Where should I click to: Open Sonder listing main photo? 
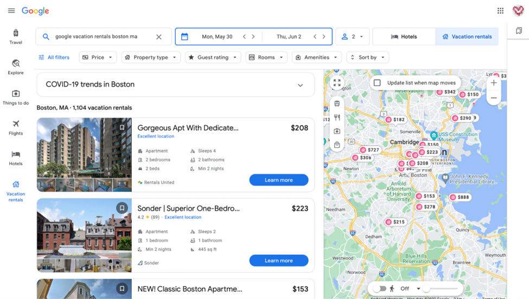pyautogui.click(x=84, y=228)
